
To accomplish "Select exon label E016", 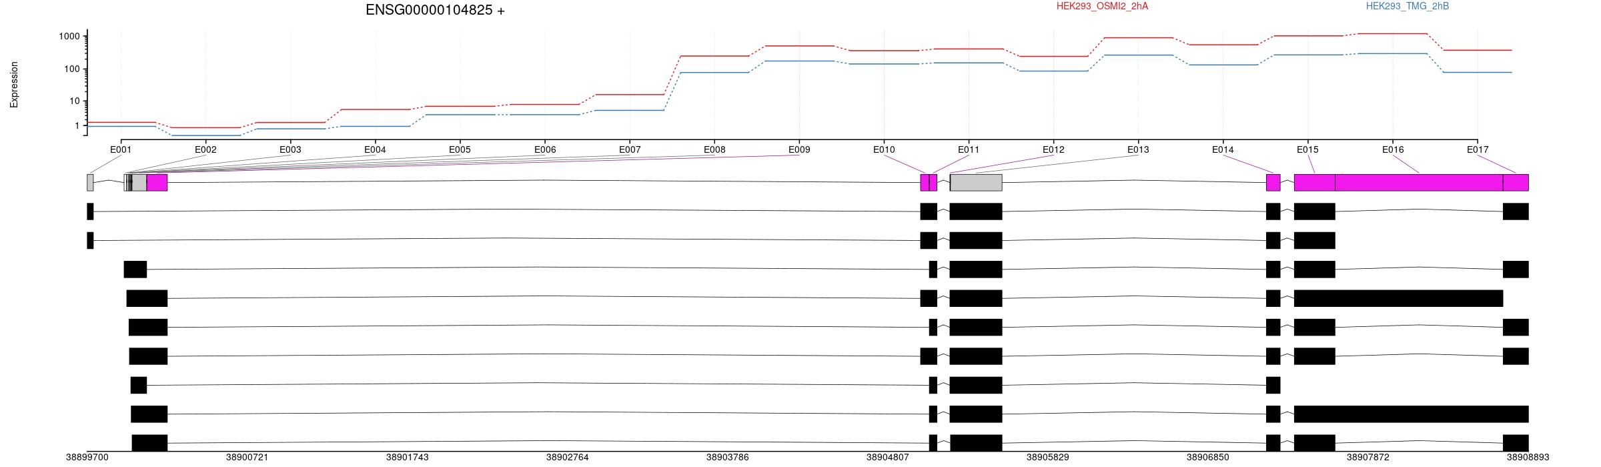I will pyautogui.click(x=1393, y=149).
